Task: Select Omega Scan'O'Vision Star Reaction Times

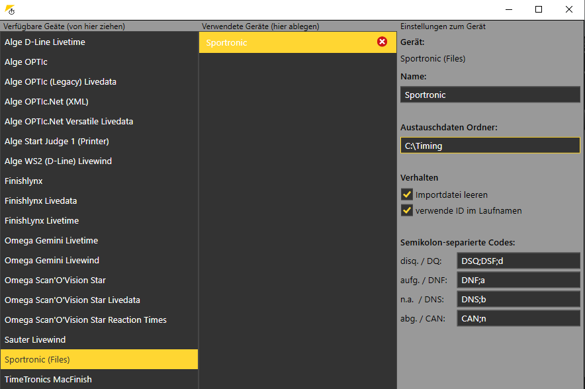Action: 99,320
